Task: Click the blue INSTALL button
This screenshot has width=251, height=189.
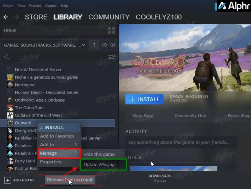Action: (144, 99)
